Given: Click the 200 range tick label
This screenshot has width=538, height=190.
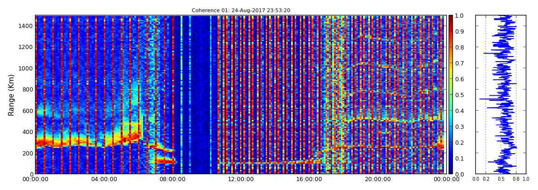Looking at the screenshot, I should pos(28,154).
